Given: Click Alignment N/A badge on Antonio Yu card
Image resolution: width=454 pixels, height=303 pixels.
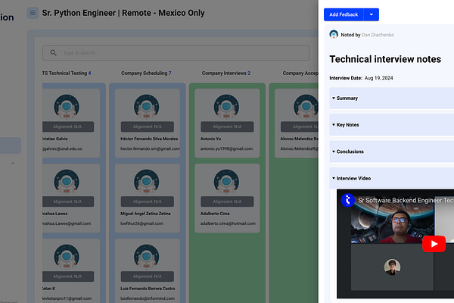Looking at the screenshot, I should coord(227,127).
